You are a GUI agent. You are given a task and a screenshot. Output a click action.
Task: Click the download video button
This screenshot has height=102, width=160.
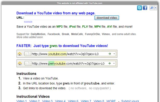[x=107, y=18]
